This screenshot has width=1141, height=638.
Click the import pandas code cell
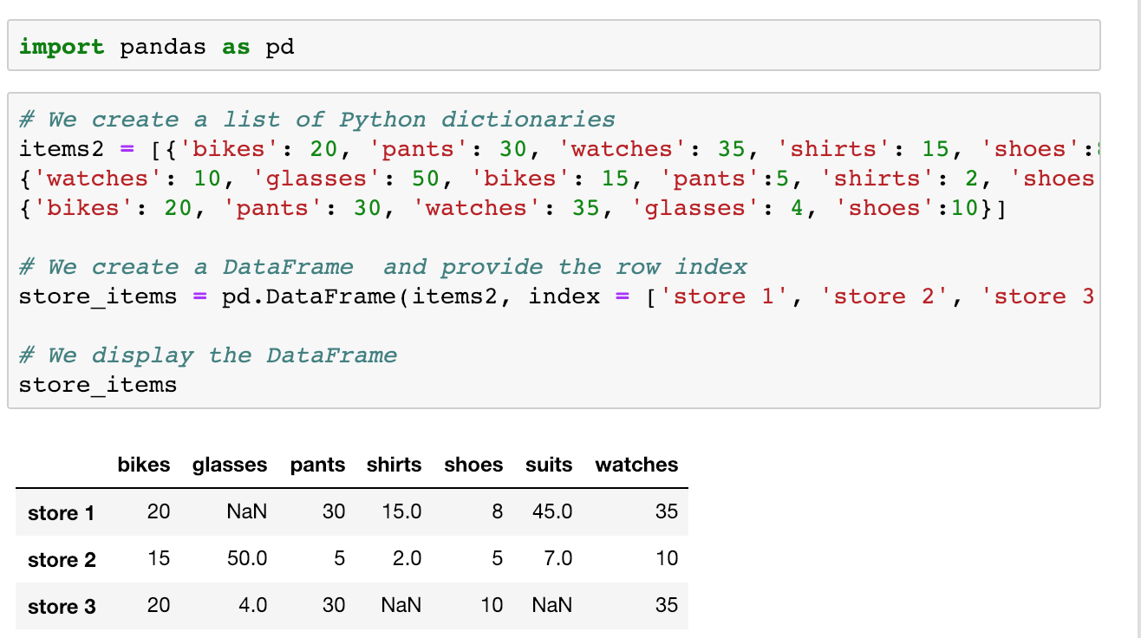(x=553, y=46)
